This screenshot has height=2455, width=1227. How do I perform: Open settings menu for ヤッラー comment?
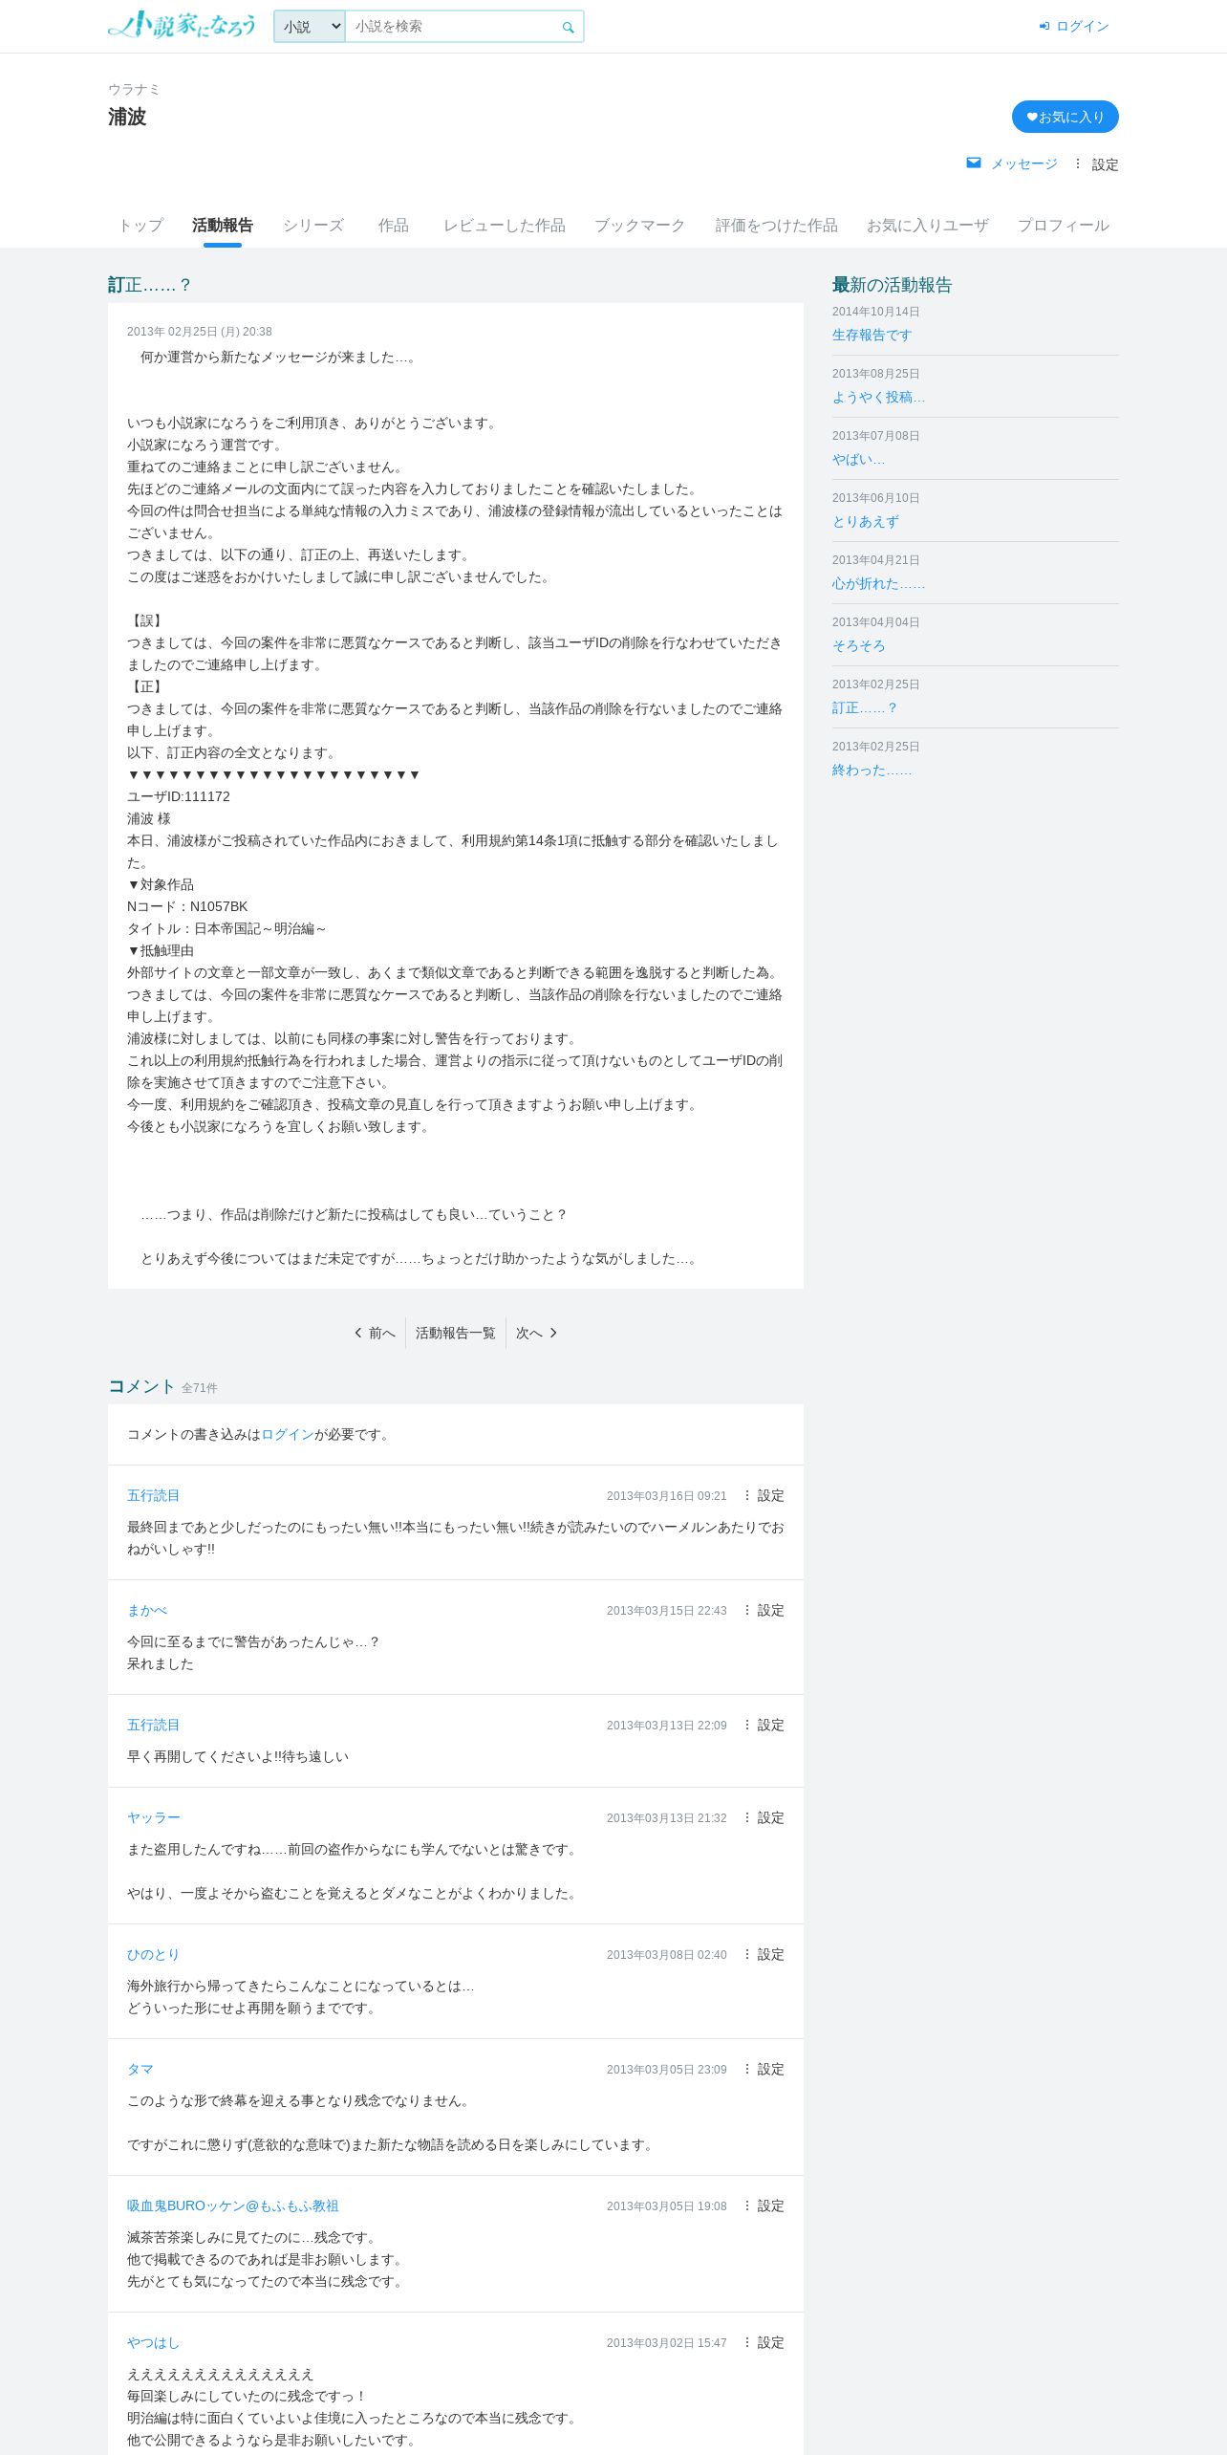click(x=763, y=1817)
